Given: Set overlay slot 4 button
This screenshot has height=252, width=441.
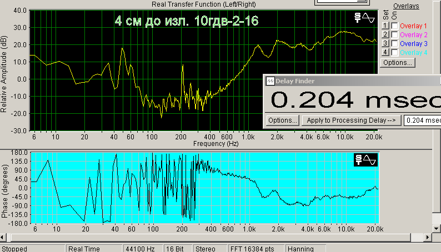Looking at the screenshot, I should [385, 53].
